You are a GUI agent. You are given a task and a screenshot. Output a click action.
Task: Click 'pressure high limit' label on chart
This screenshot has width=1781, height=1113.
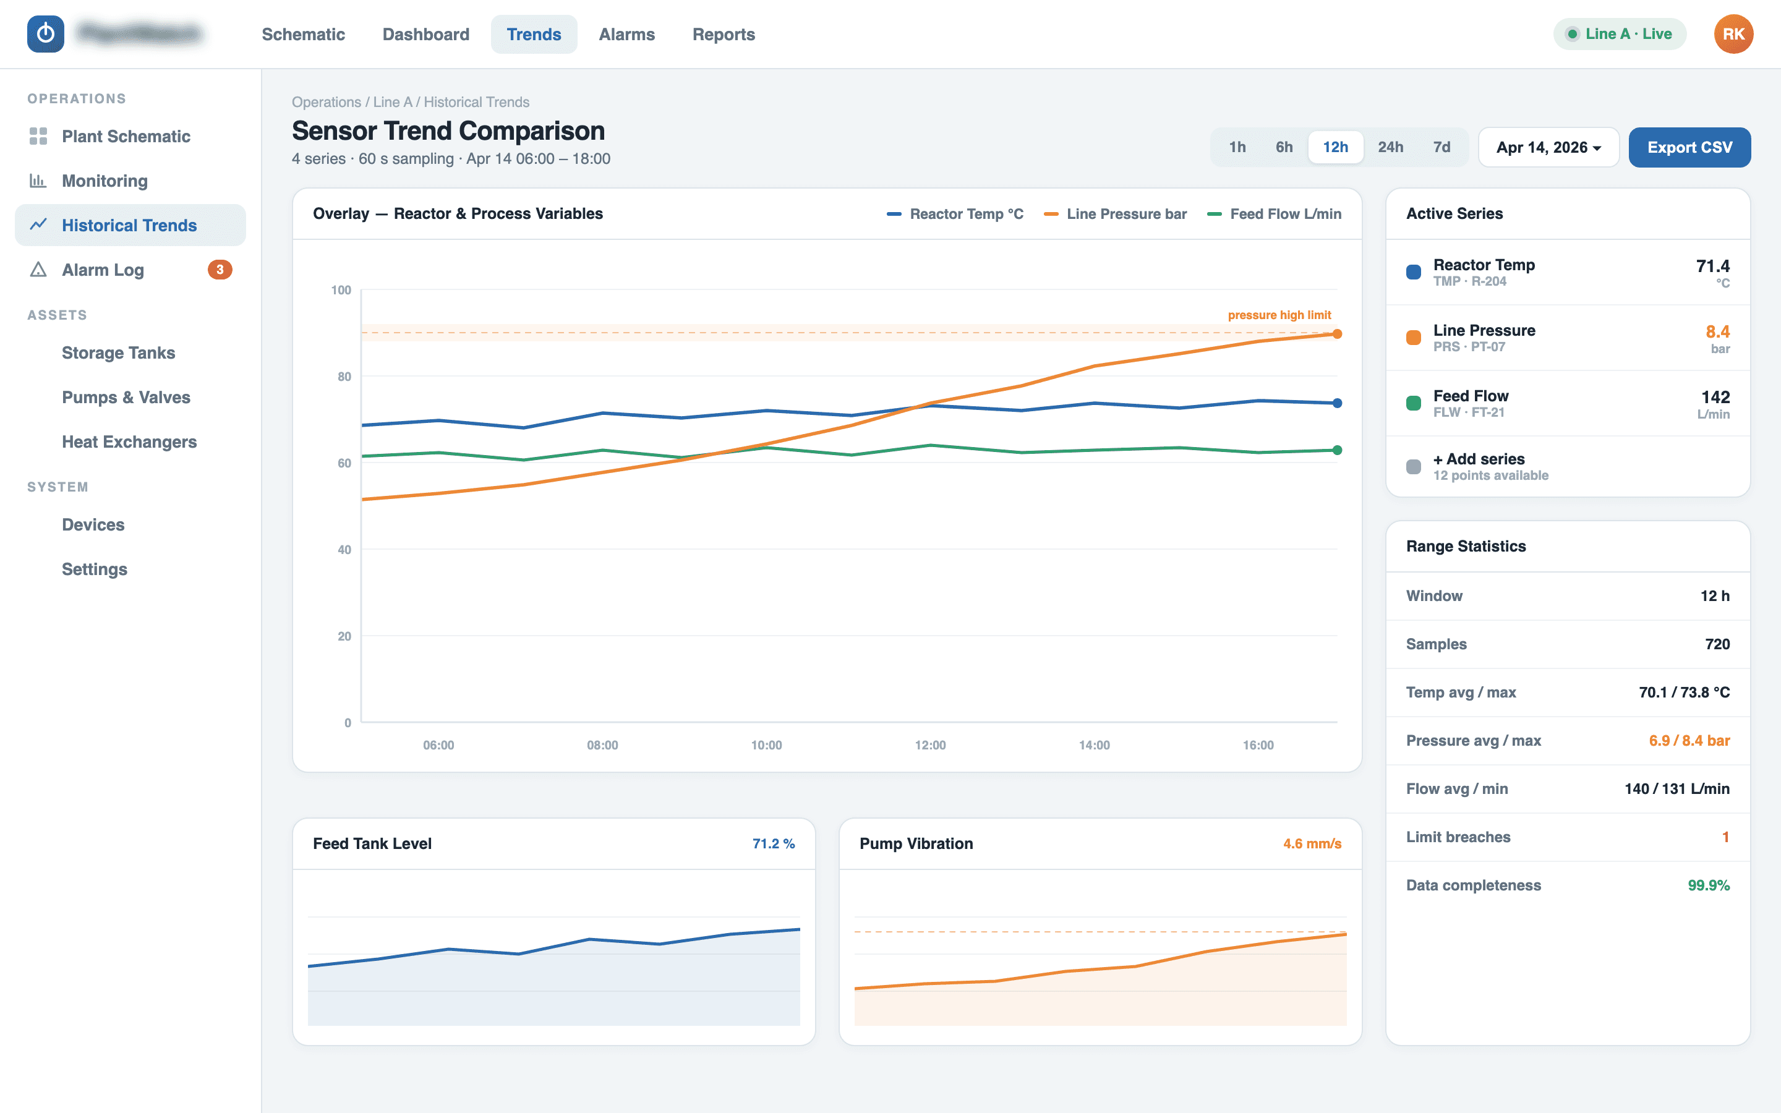click(x=1279, y=314)
